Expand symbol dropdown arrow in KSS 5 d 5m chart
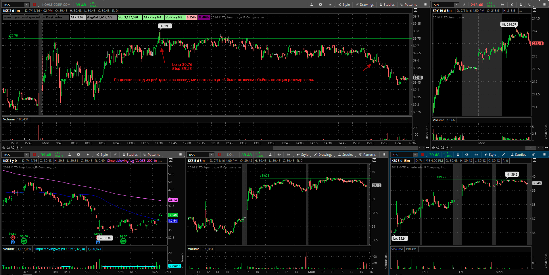549x275 pixels. click(212, 155)
